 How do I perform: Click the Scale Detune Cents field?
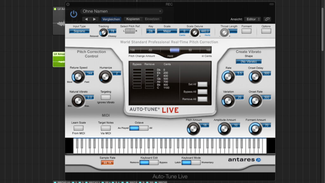coord(184,31)
